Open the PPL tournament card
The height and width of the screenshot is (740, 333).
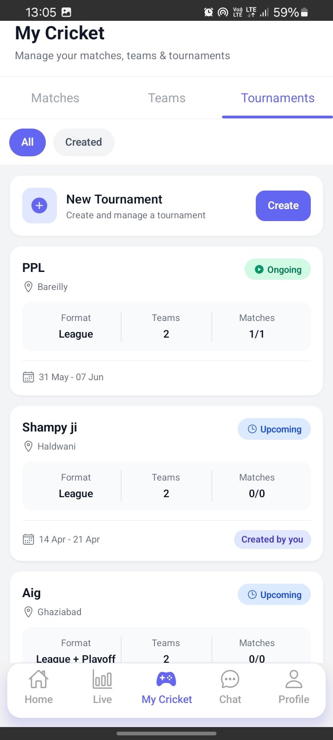[x=166, y=321]
